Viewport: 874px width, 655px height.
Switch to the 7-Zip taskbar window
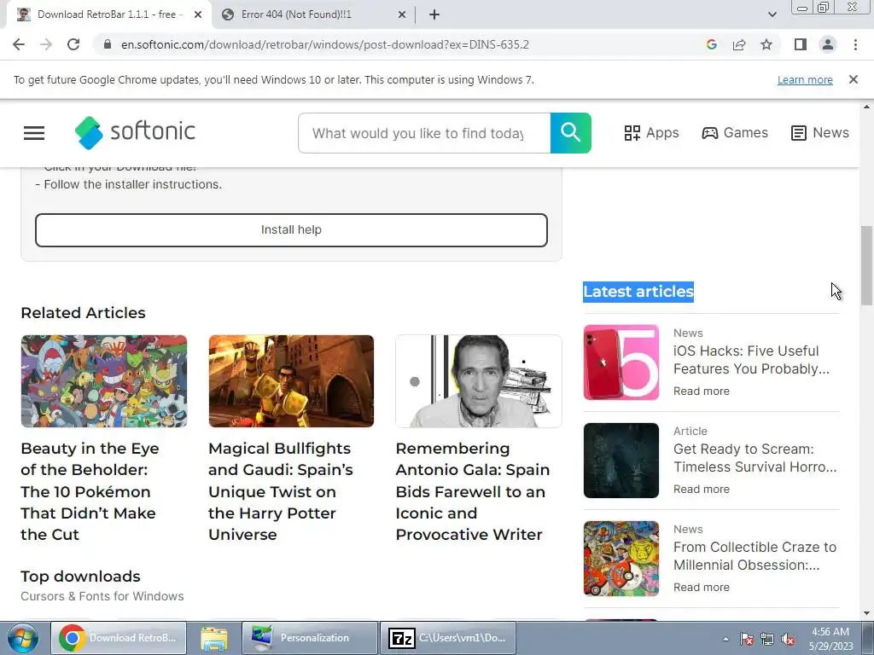click(448, 638)
